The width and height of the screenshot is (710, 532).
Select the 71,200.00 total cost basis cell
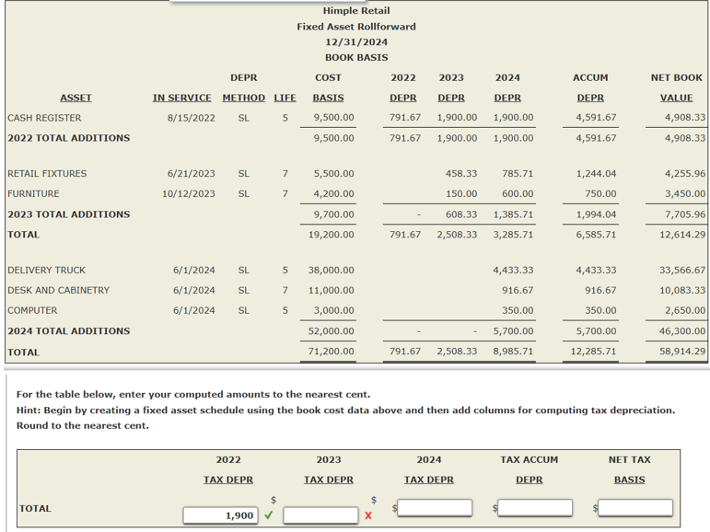click(331, 352)
